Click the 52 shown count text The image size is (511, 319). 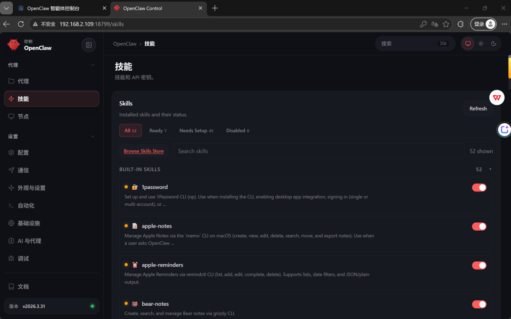[x=481, y=151]
